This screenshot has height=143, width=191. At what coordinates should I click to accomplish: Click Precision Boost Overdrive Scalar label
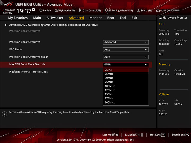[28, 57]
